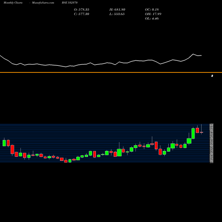Click the tallest green candle near the right
Viewport: 222px width, 222px height.
pos(193,134)
